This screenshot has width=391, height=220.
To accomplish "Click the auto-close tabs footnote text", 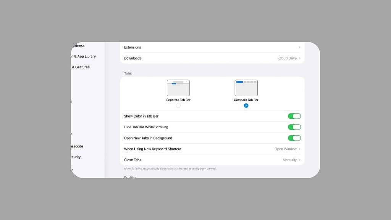I will (170, 168).
